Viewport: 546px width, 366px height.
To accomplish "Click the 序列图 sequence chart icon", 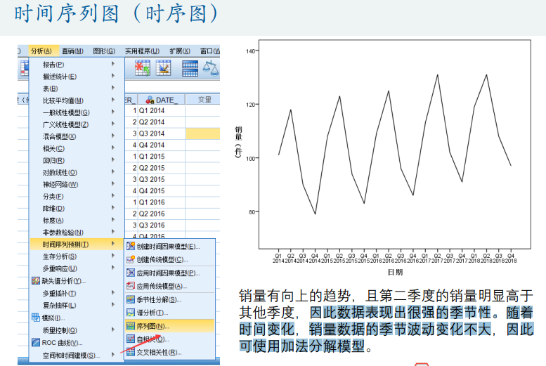I will (x=131, y=326).
